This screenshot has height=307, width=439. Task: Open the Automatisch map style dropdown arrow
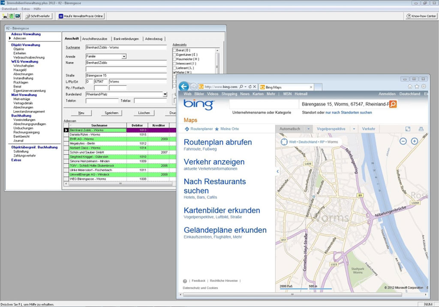tap(308, 129)
